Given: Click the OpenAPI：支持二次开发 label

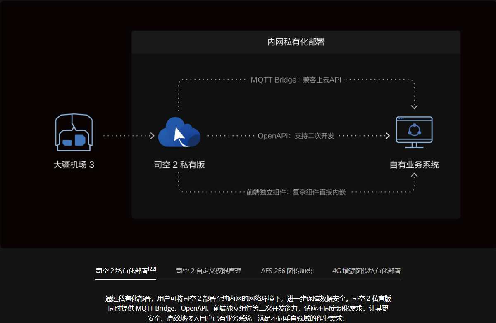Looking at the screenshot, I should 296,136.
